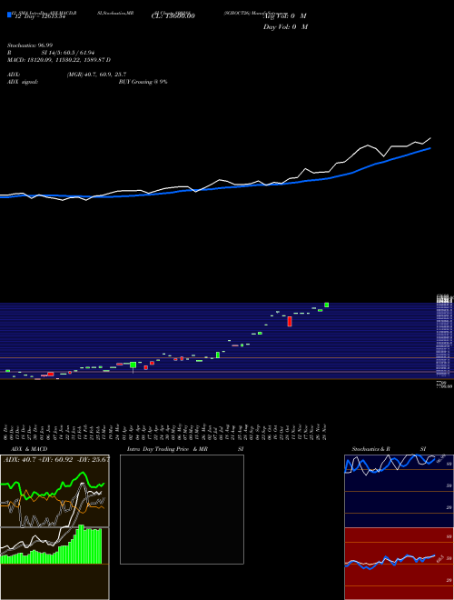The width and height of the screenshot is (454, 600).
Task: Select the 'Avg Vol: 0 M' label
Action: click(x=285, y=16)
